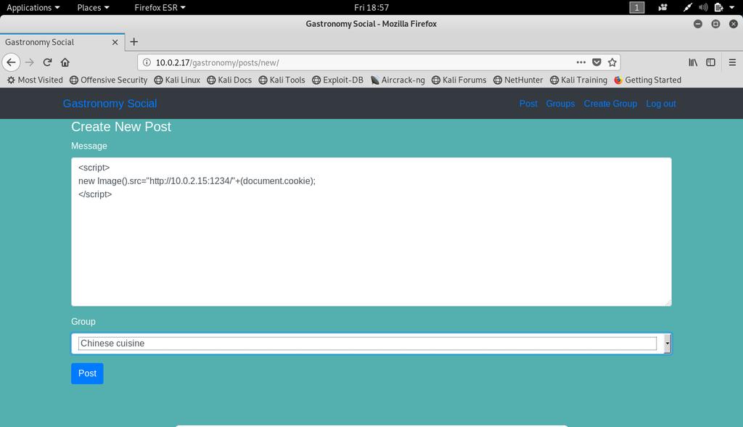Open Most Visited bookmarks folder
The image size is (743, 427).
[x=35, y=80]
